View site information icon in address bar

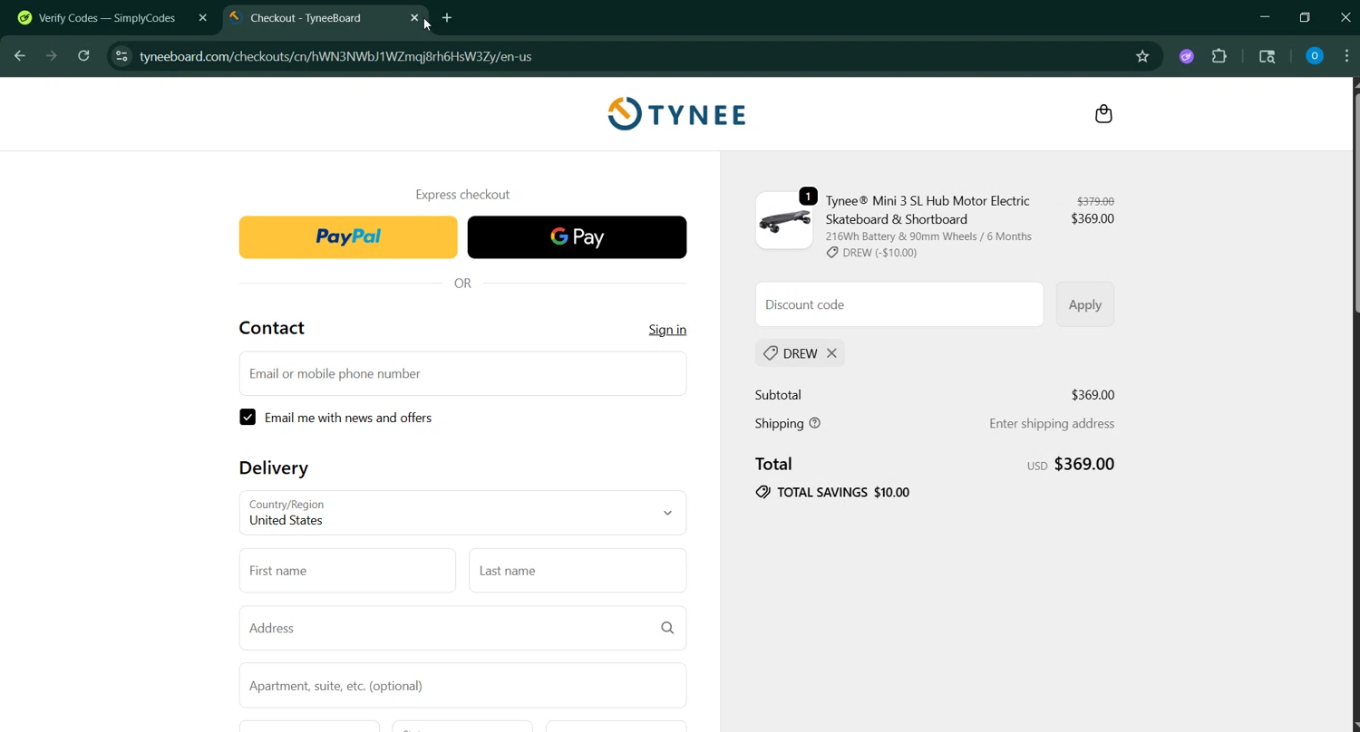pos(121,56)
